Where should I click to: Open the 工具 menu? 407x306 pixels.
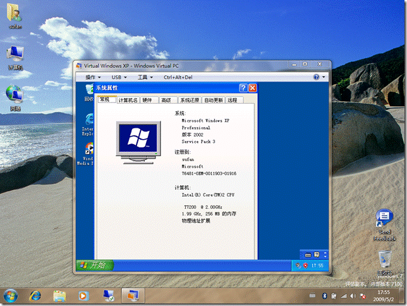145,77
